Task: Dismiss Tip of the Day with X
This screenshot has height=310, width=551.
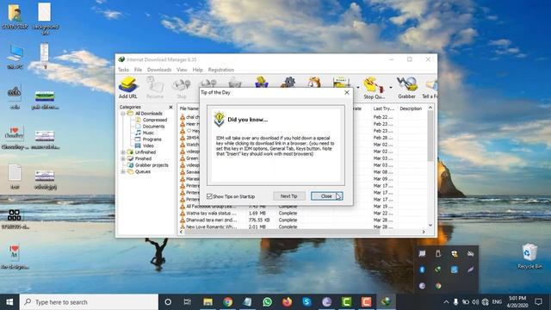Action: click(x=347, y=92)
